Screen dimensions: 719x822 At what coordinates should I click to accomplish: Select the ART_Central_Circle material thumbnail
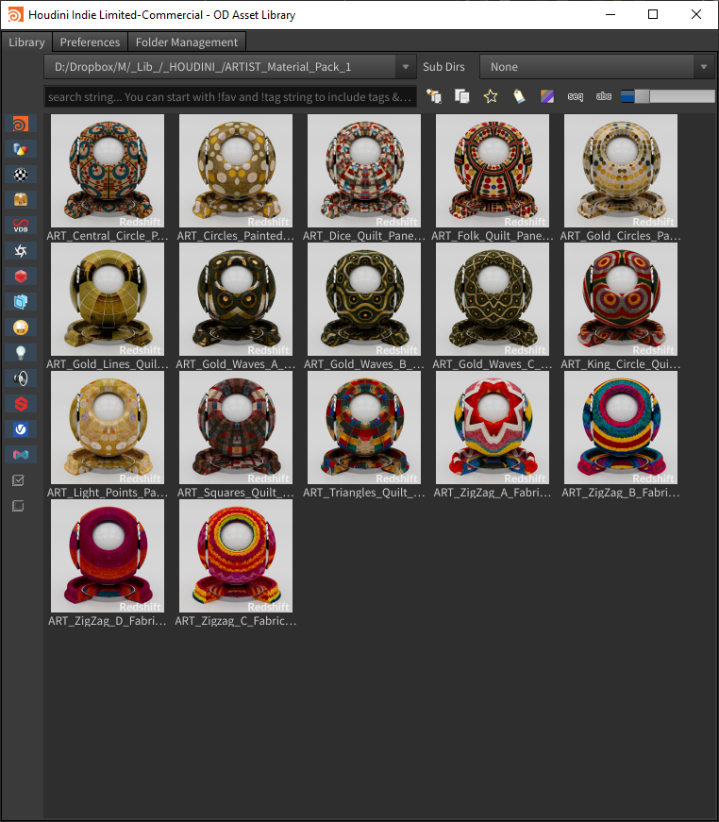pyautogui.click(x=108, y=171)
